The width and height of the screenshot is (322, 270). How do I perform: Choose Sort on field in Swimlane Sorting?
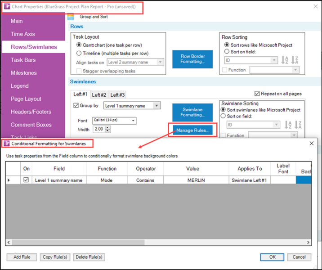point(223,116)
